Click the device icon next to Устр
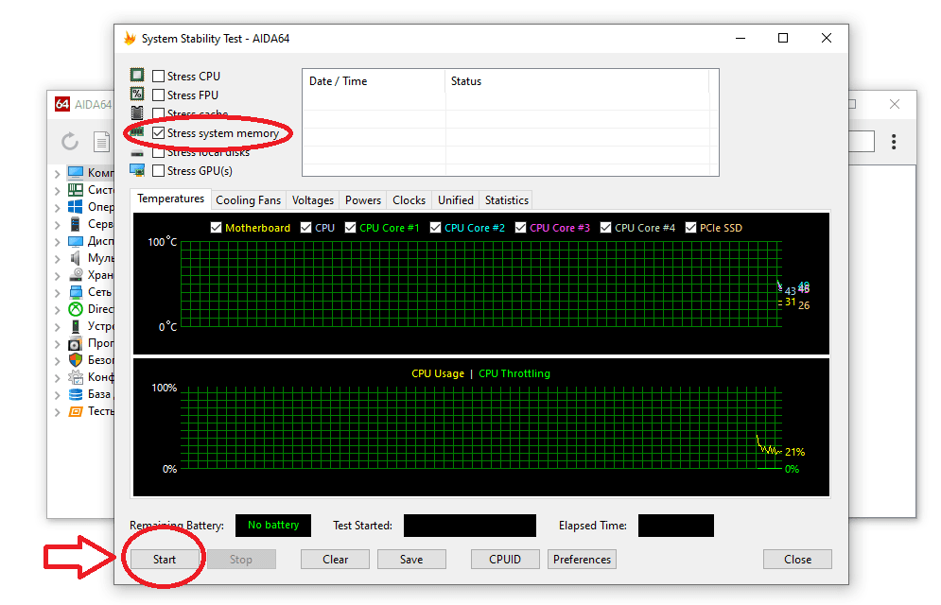The width and height of the screenshot is (941, 605). 76,326
